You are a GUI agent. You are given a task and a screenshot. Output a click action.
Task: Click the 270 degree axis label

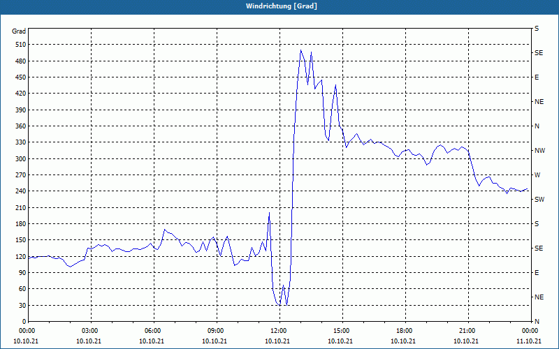pyautogui.click(x=21, y=175)
